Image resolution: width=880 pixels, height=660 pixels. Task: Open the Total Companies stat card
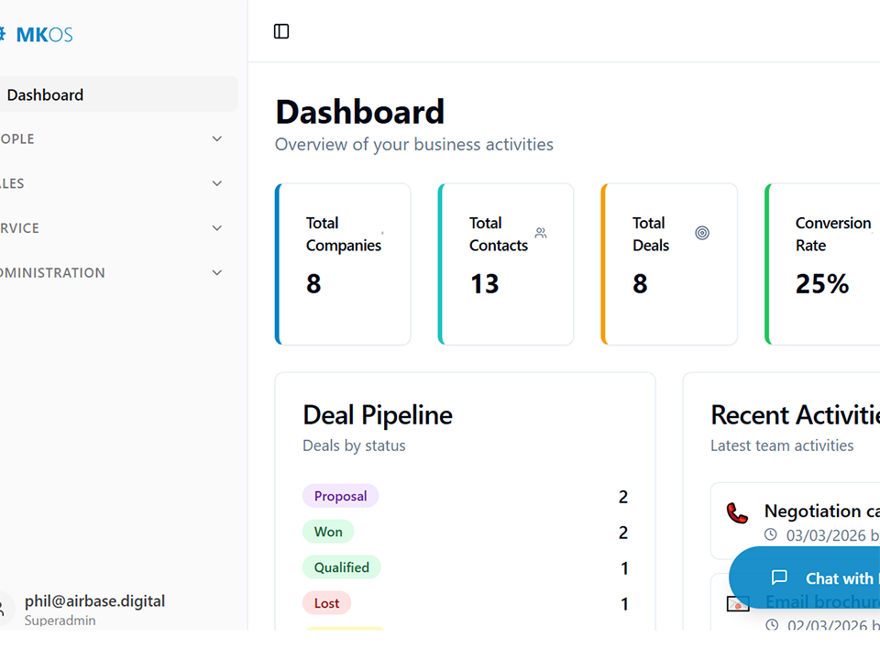tap(343, 264)
